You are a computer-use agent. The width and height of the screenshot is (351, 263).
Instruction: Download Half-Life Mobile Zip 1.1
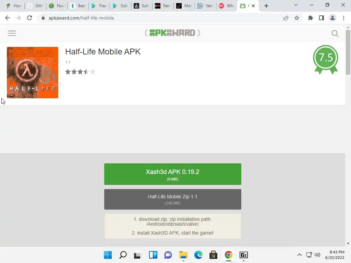[173, 199]
